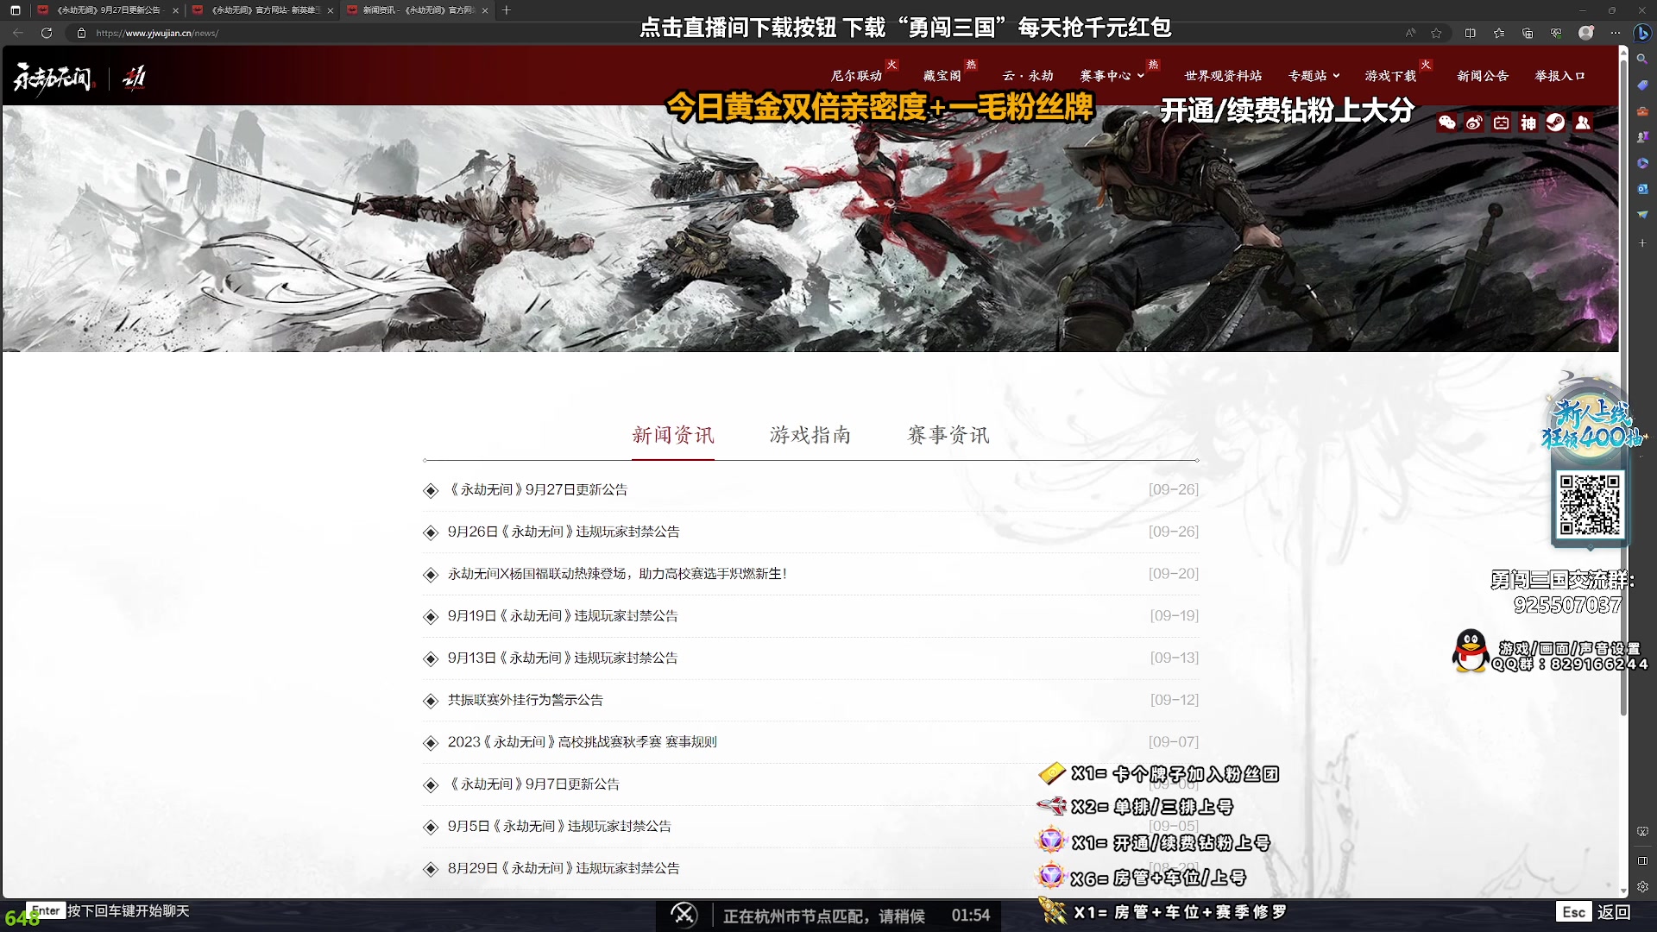Click the Esc 返回 button

click(x=1595, y=912)
